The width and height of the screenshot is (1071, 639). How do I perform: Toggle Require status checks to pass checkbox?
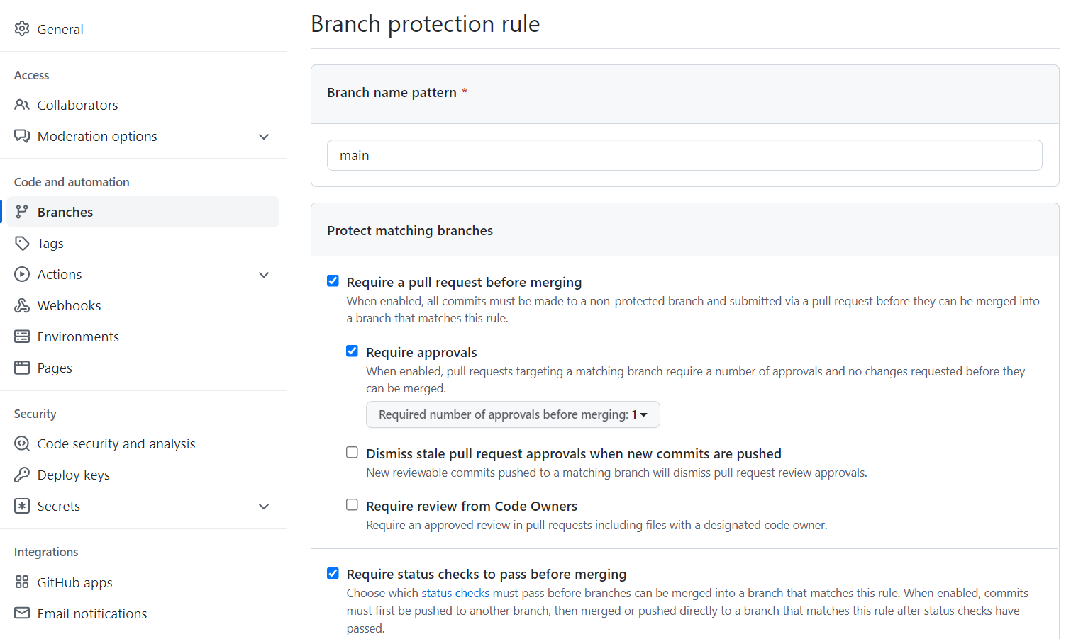tap(333, 573)
